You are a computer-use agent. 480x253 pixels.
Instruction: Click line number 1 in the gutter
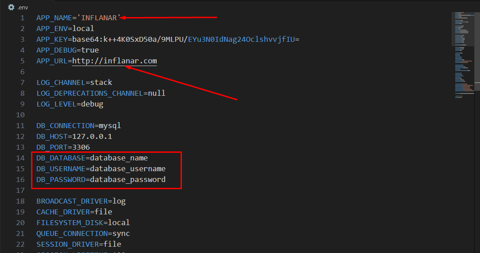pyautogui.click(x=22, y=18)
